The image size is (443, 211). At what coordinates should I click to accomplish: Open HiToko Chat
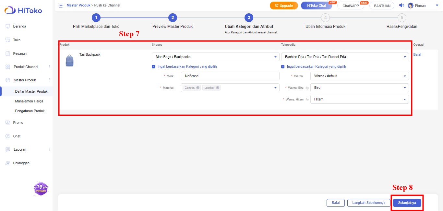click(317, 6)
